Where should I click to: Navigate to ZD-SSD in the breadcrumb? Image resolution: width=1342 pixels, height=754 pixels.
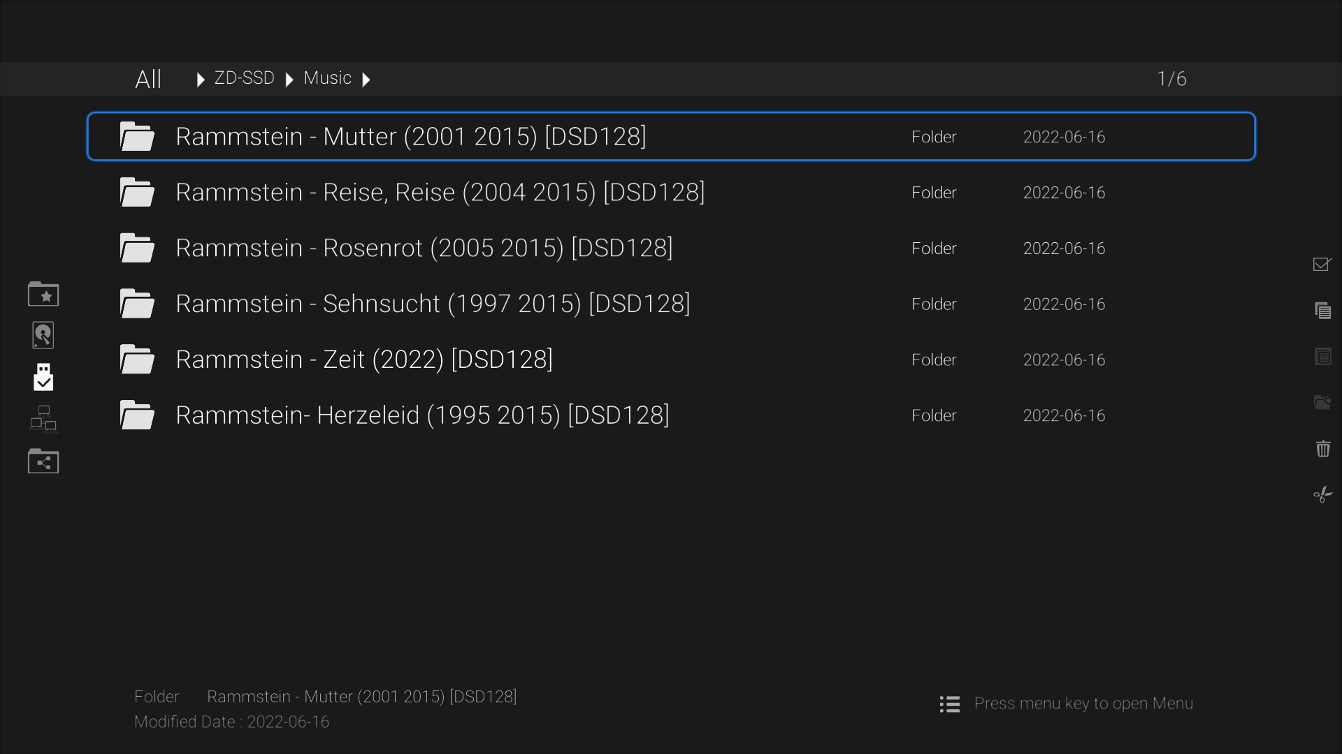[x=244, y=78]
